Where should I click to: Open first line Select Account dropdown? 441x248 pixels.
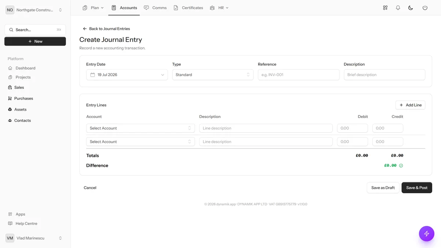(140, 128)
